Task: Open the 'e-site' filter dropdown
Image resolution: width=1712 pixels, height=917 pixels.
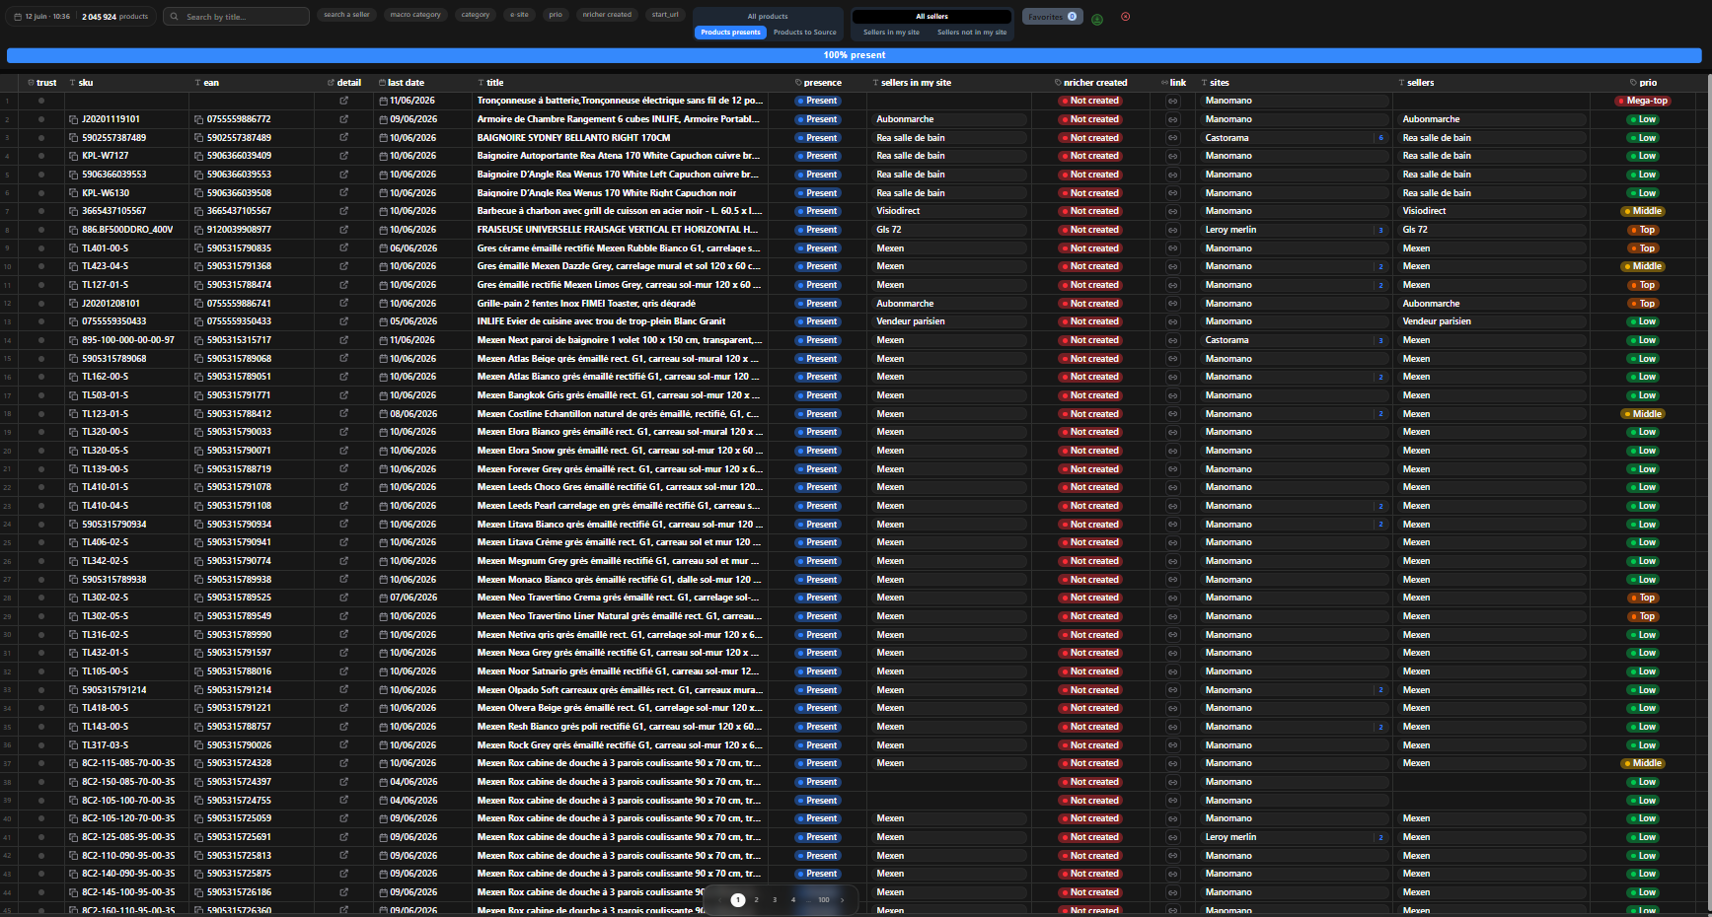Action: [519, 15]
